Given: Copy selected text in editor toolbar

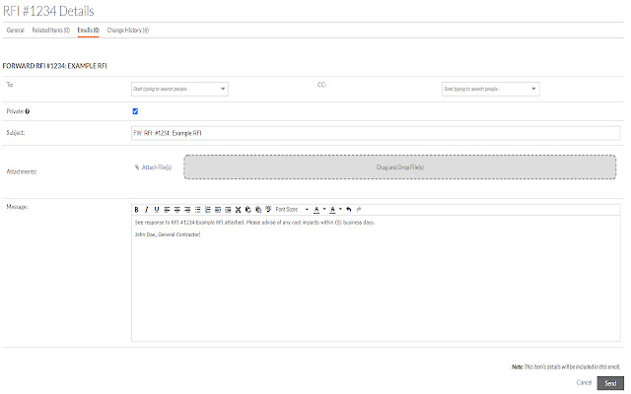Looking at the screenshot, I should pyautogui.click(x=247, y=210).
